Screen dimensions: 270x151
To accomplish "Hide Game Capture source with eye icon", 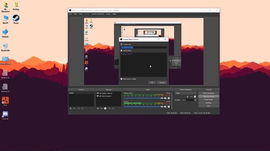I will point(97,96).
